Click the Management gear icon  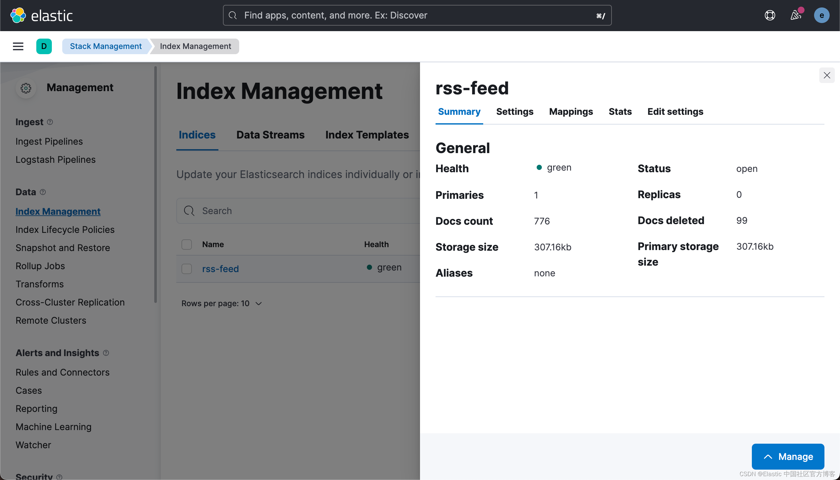click(x=26, y=88)
